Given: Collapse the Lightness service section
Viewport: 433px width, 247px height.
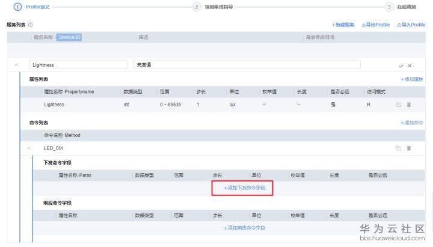Looking at the screenshot, I should pyautogui.click(x=16, y=65).
